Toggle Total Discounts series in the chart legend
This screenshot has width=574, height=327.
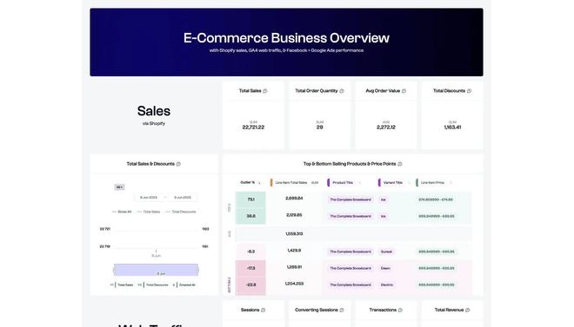pyautogui.click(x=181, y=212)
